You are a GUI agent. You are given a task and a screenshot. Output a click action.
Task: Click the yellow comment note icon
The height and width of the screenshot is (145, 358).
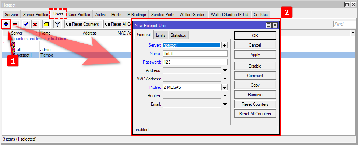click(x=46, y=24)
